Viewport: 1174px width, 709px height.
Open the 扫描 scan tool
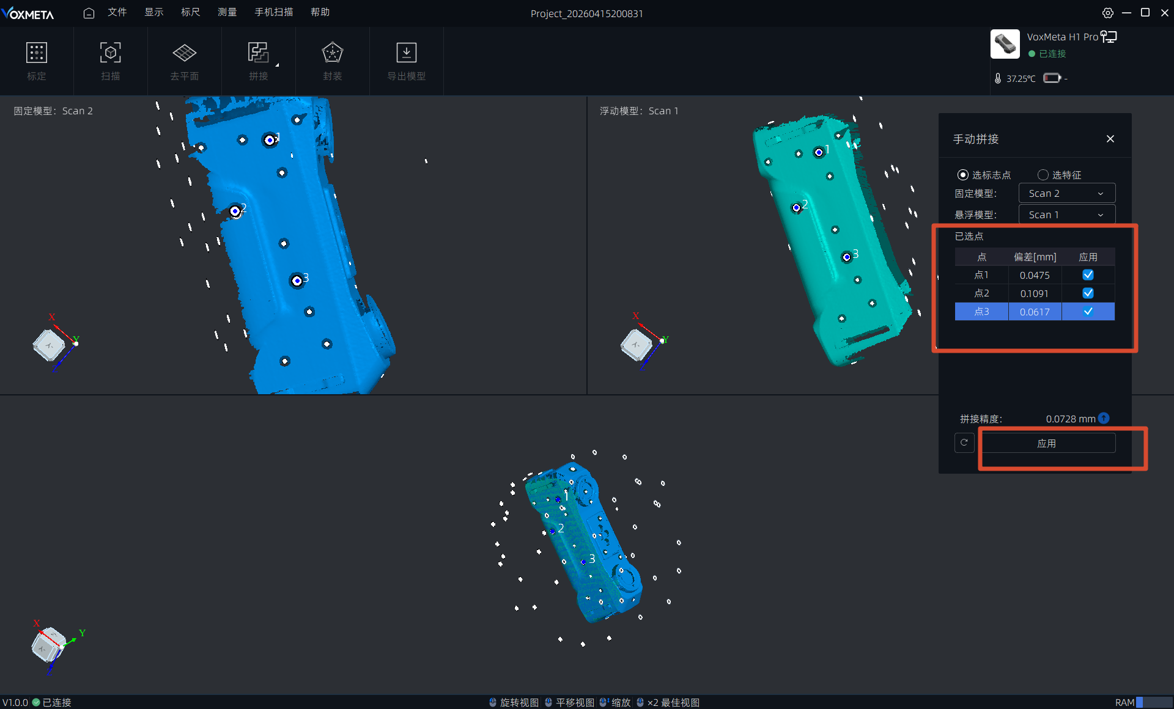(111, 61)
